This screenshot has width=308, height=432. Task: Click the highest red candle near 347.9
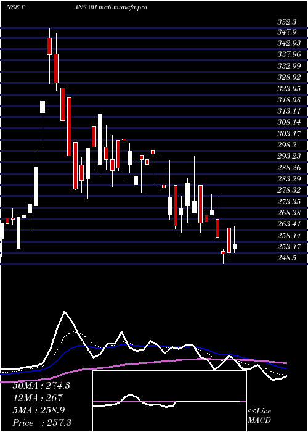[x=49, y=46]
